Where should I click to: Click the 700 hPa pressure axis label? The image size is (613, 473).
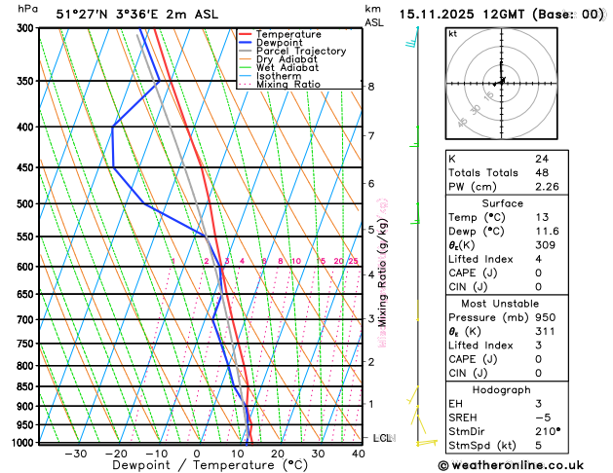coord(27,319)
